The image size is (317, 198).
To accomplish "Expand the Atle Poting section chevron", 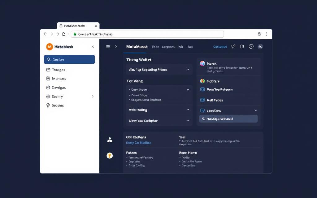I will coord(188,110).
